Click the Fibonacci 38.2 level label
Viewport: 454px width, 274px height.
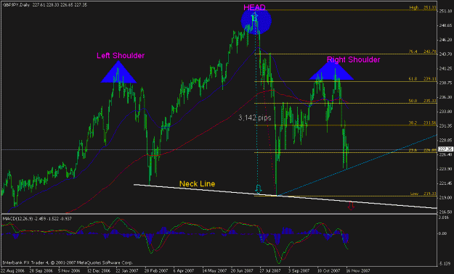423,123
